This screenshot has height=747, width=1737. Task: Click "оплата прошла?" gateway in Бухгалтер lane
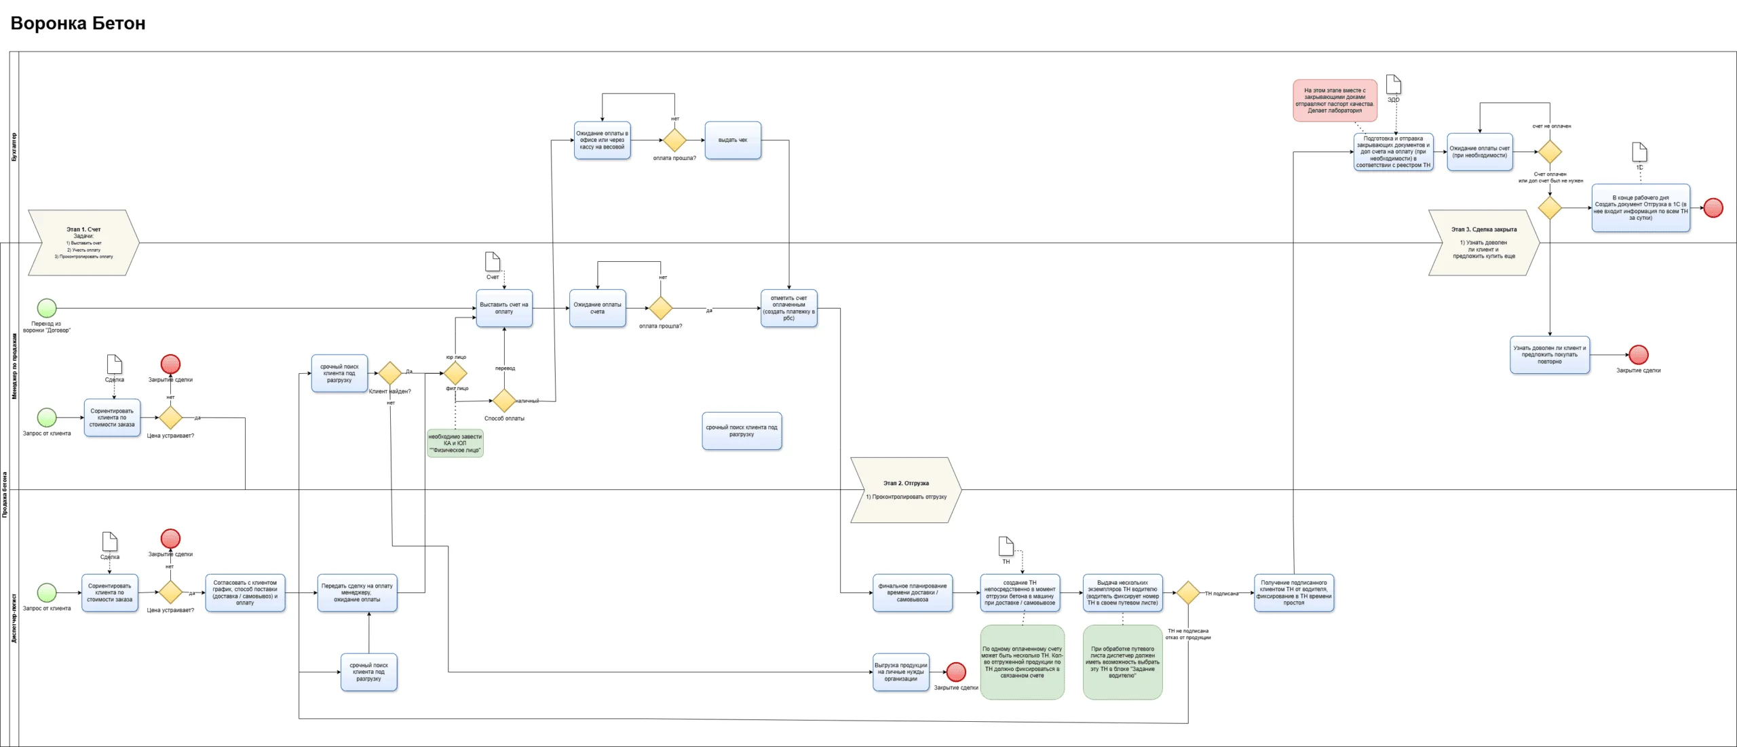pyautogui.click(x=674, y=140)
